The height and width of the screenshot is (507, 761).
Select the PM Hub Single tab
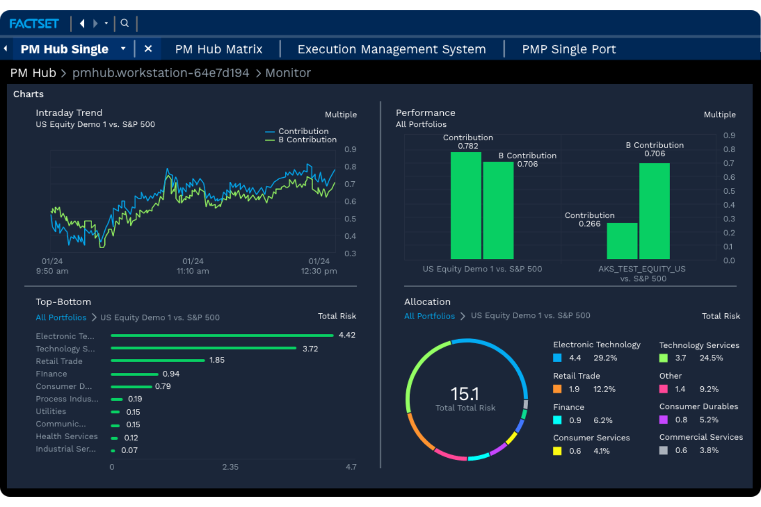point(64,49)
